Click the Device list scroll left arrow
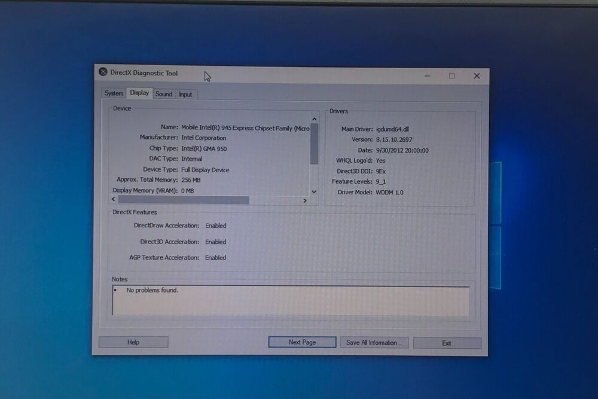This screenshot has width=598, height=399. click(x=113, y=199)
